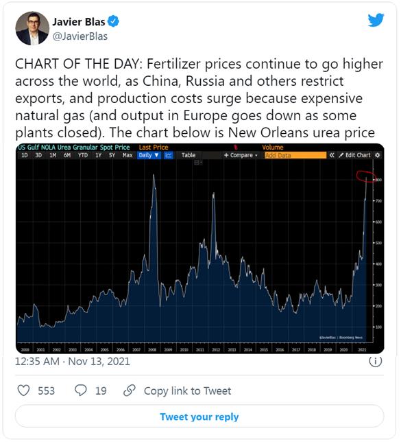Screen dimensions: 401x442
Task: Click the blue verified badge
Action: (x=114, y=21)
